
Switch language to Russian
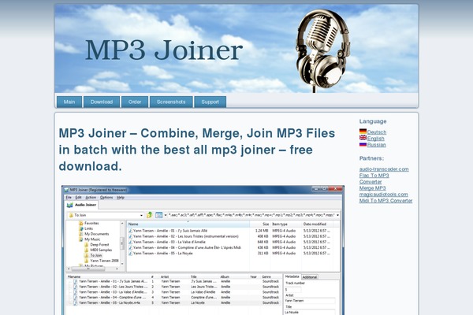pyautogui.click(x=377, y=145)
